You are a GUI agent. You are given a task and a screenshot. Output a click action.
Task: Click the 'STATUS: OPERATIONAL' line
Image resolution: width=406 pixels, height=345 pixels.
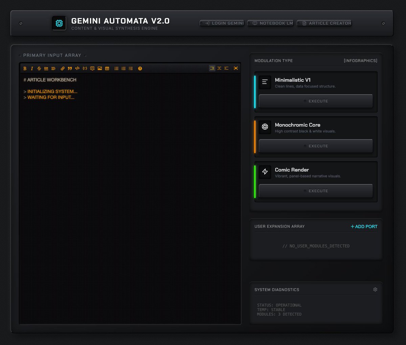[279, 305]
